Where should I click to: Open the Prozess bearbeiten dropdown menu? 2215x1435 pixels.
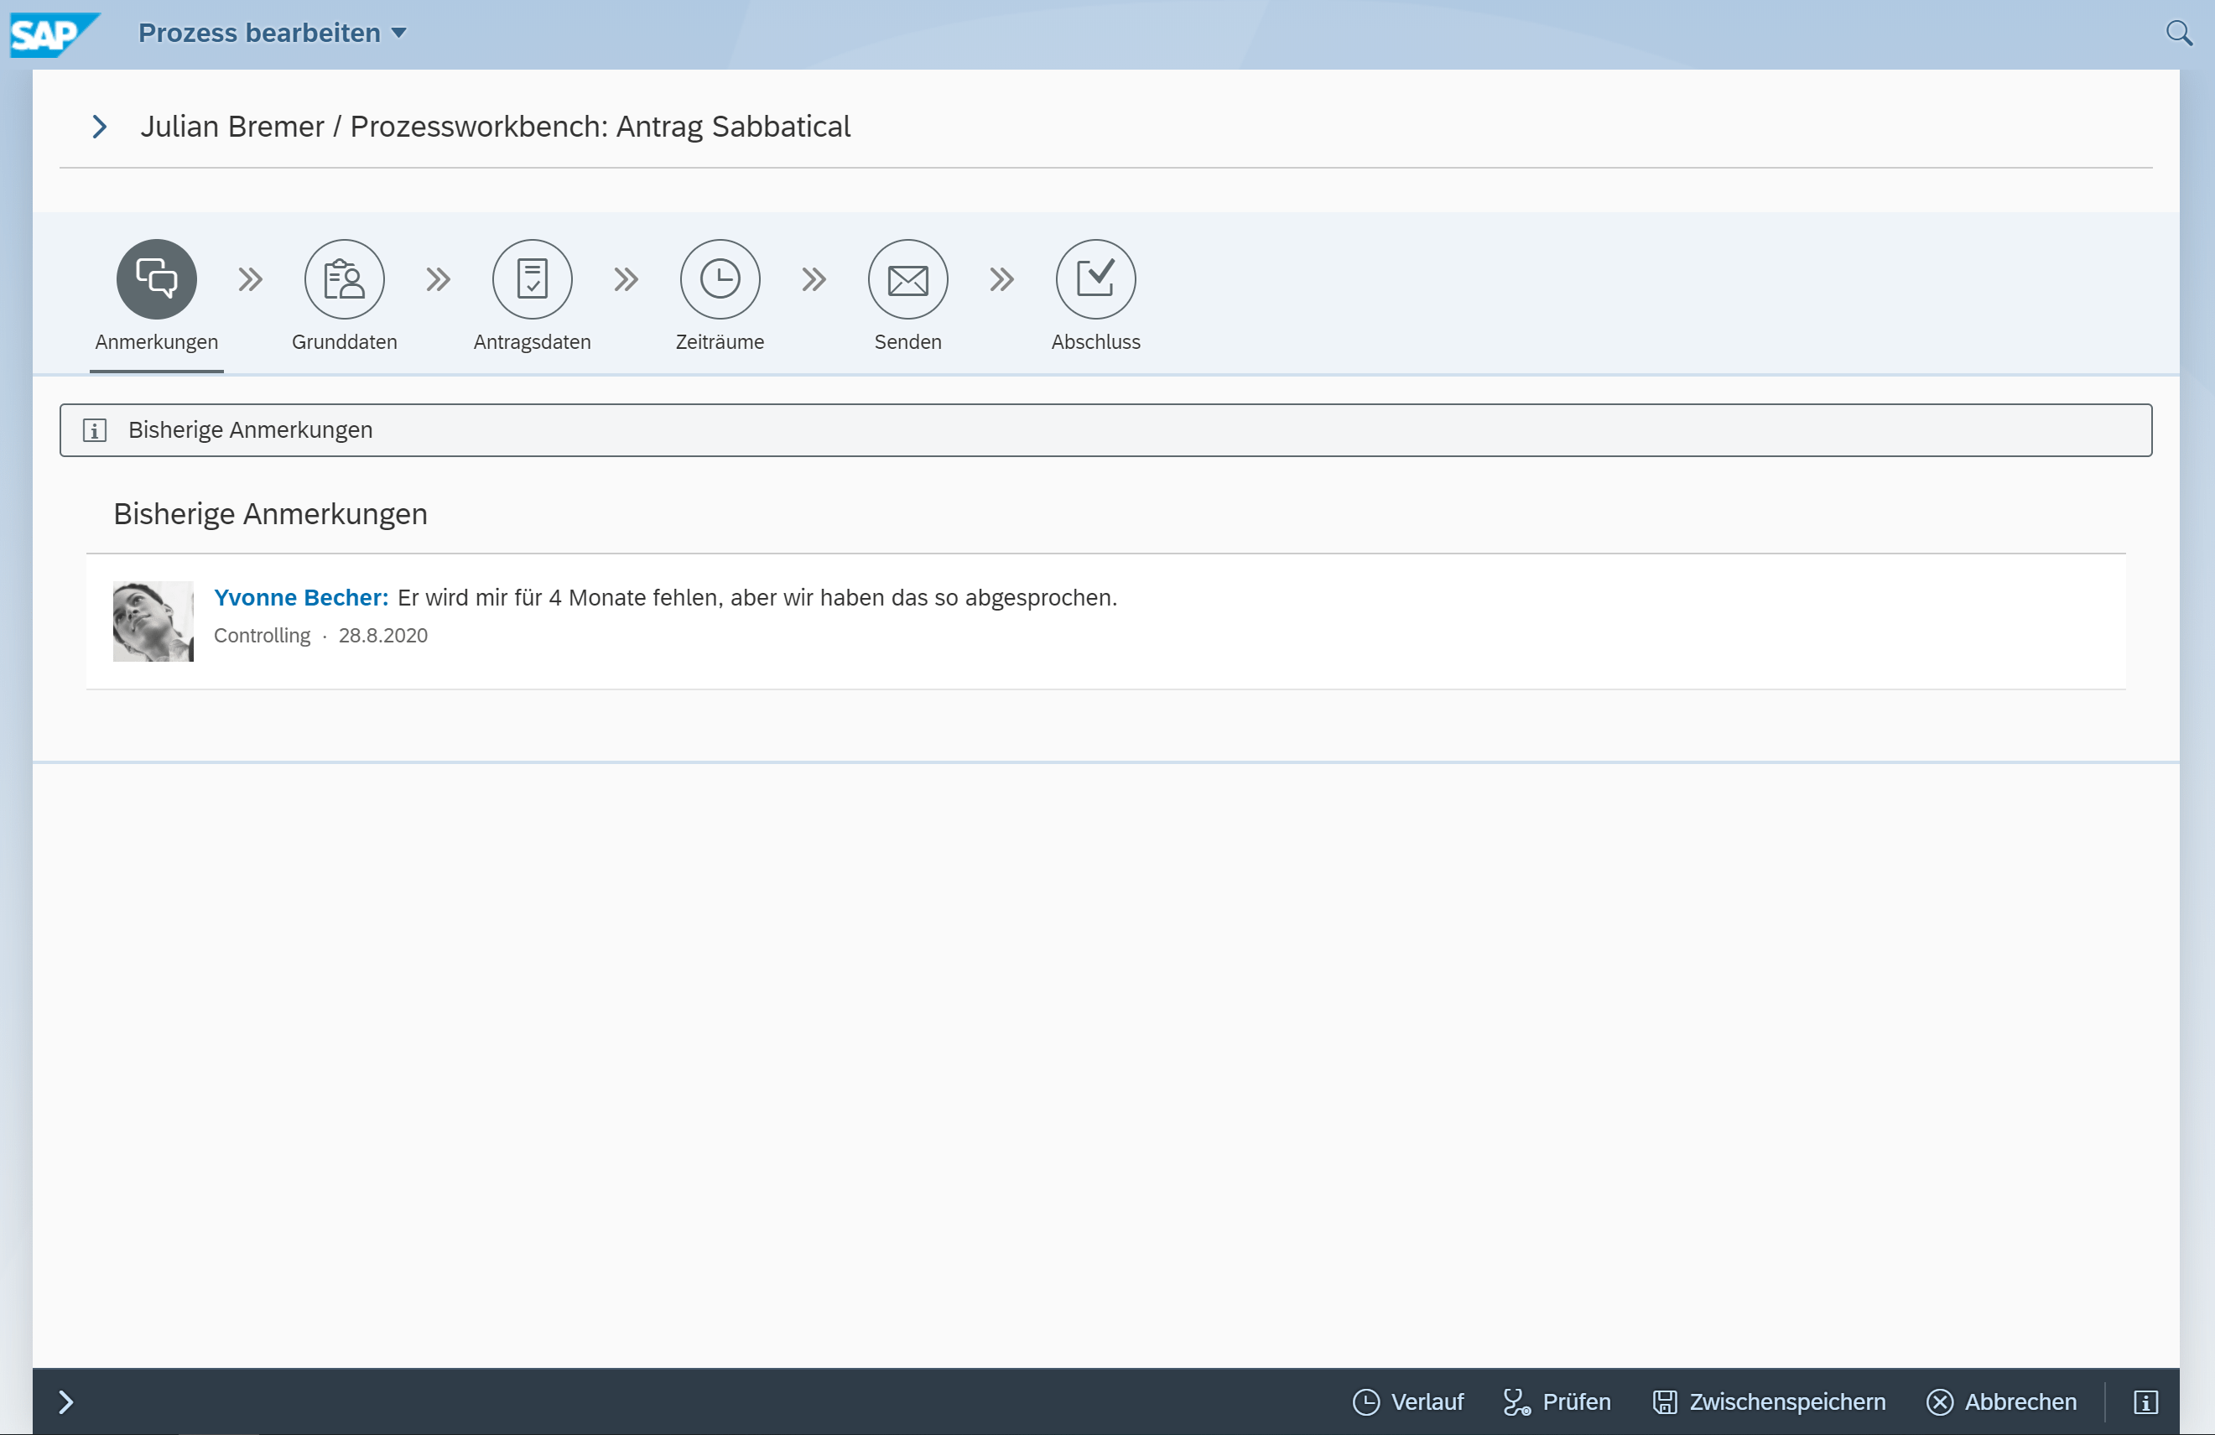(272, 34)
